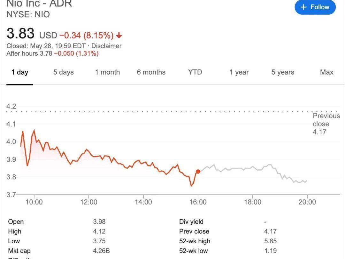The height and width of the screenshot is (259, 345).
Task: Switch to the 5 days tab
Action: coord(63,72)
